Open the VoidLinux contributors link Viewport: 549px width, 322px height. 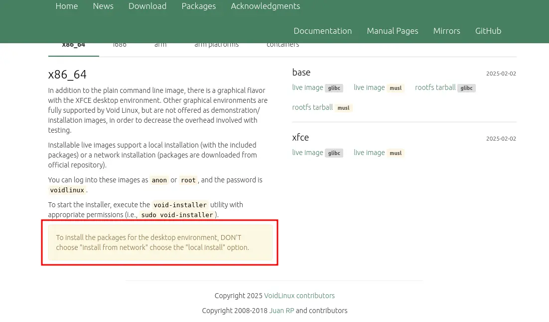click(299, 296)
